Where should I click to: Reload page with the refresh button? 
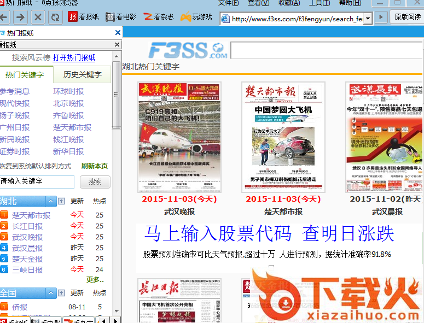coord(55,17)
